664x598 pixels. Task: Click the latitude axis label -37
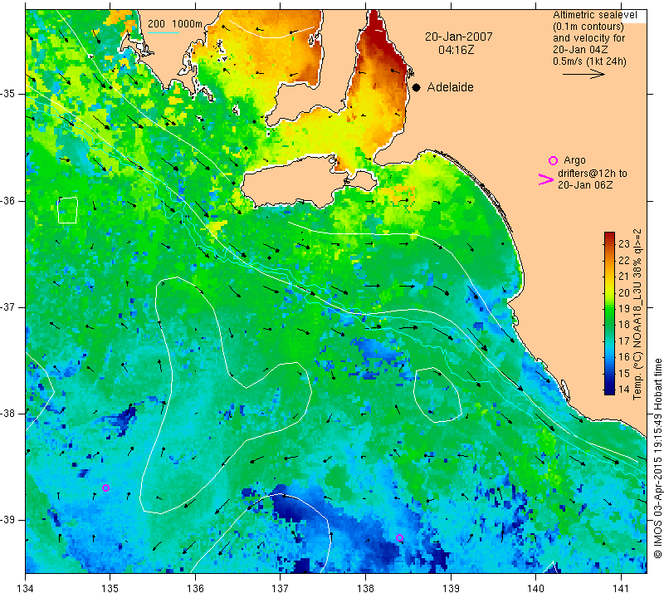(x=8, y=306)
